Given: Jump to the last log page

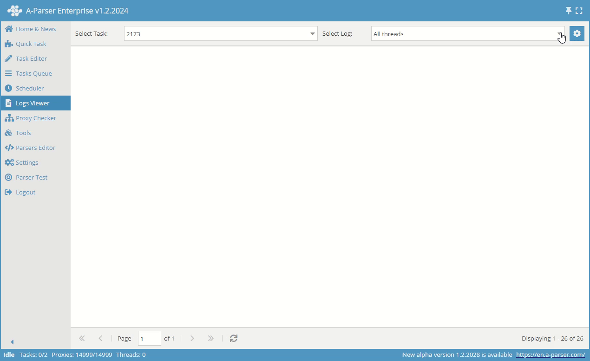Looking at the screenshot, I should [x=210, y=338].
